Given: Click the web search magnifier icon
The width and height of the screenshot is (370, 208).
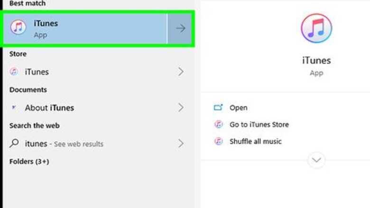Looking at the screenshot, I should point(15,143).
